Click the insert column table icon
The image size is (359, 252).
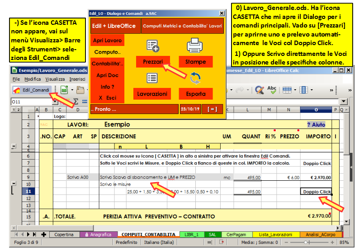[x=303, y=90]
